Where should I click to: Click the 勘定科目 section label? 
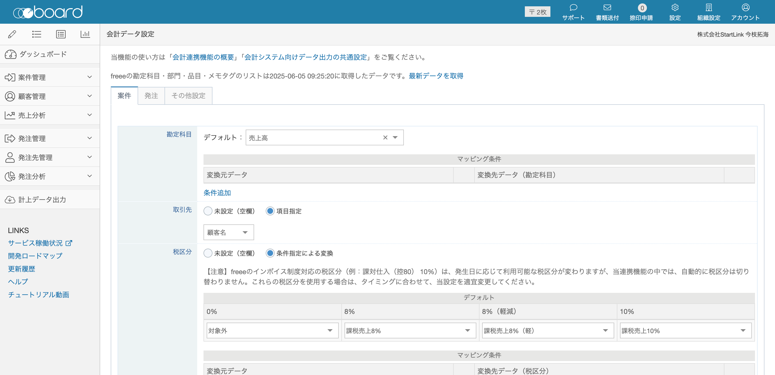179,134
